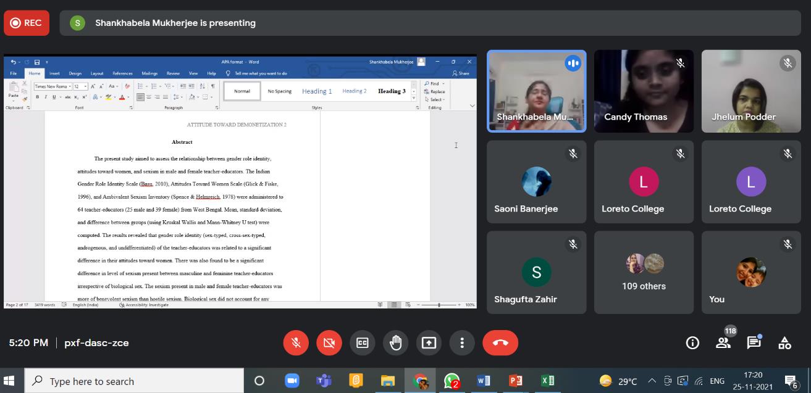Click the Present now screen share icon
The image size is (811, 393).
[x=429, y=343]
